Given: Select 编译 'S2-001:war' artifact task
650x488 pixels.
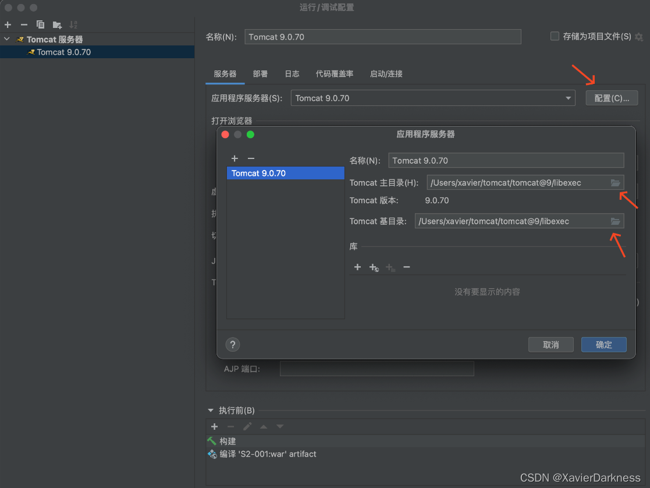Looking at the screenshot, I should pos(425,454).
